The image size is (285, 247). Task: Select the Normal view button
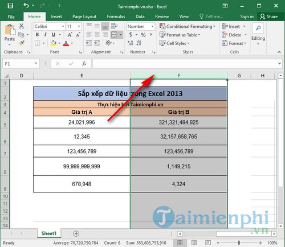point(180,243)
